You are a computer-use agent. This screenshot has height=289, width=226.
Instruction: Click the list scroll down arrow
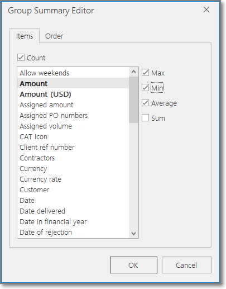tap(133, 233)
